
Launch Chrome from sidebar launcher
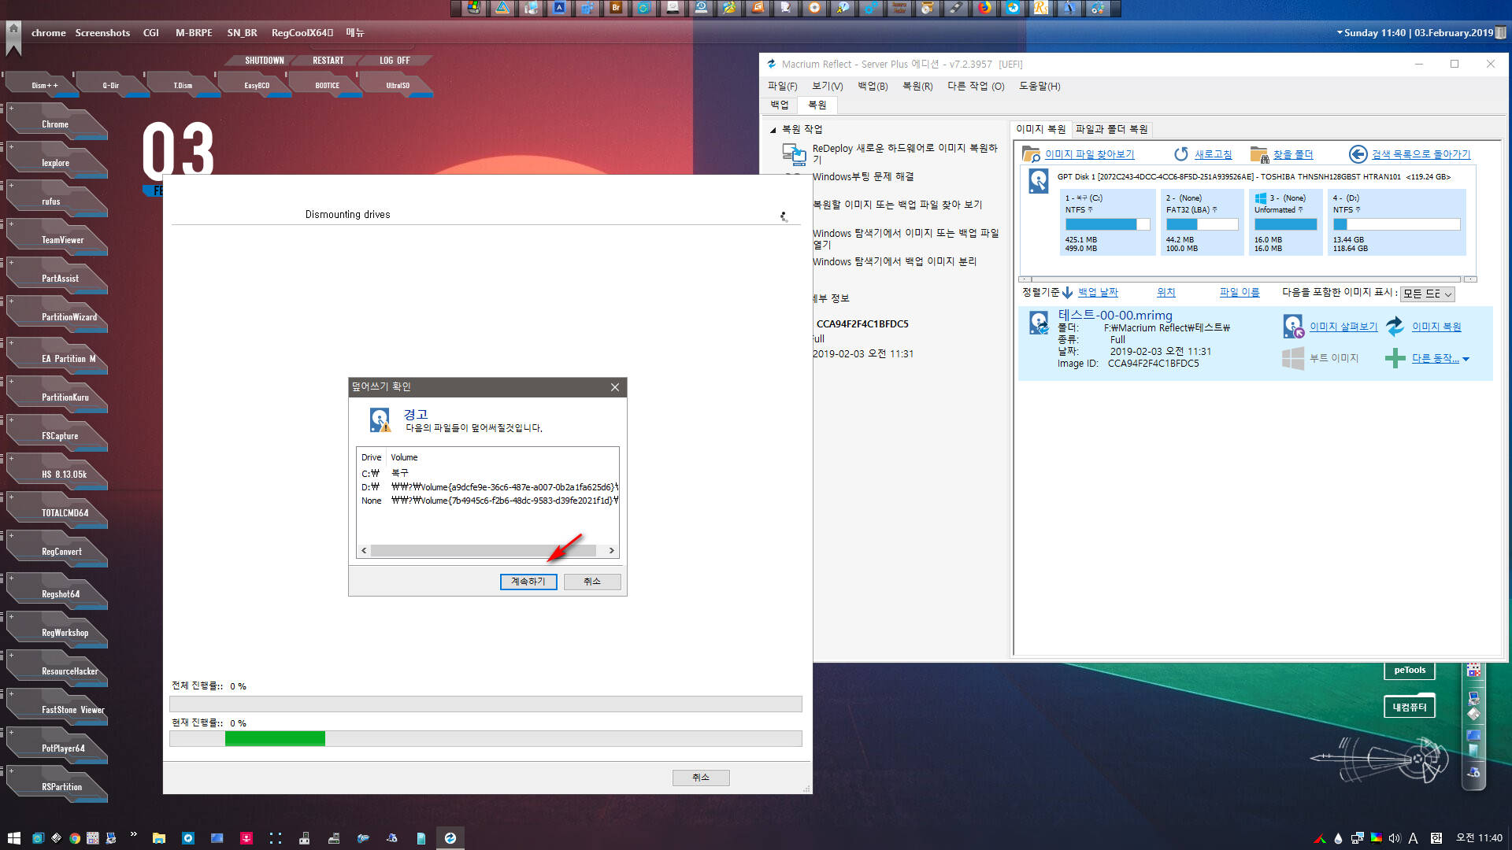click(57, 124)
